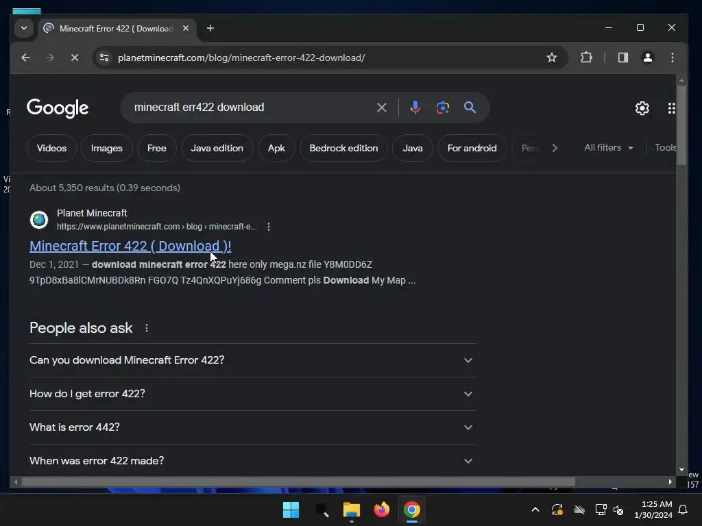Show more filter chips with arrow
Image resolution: width=702 pixels, height=526 pixels.
pyautogui.click(x=554, y=148)
